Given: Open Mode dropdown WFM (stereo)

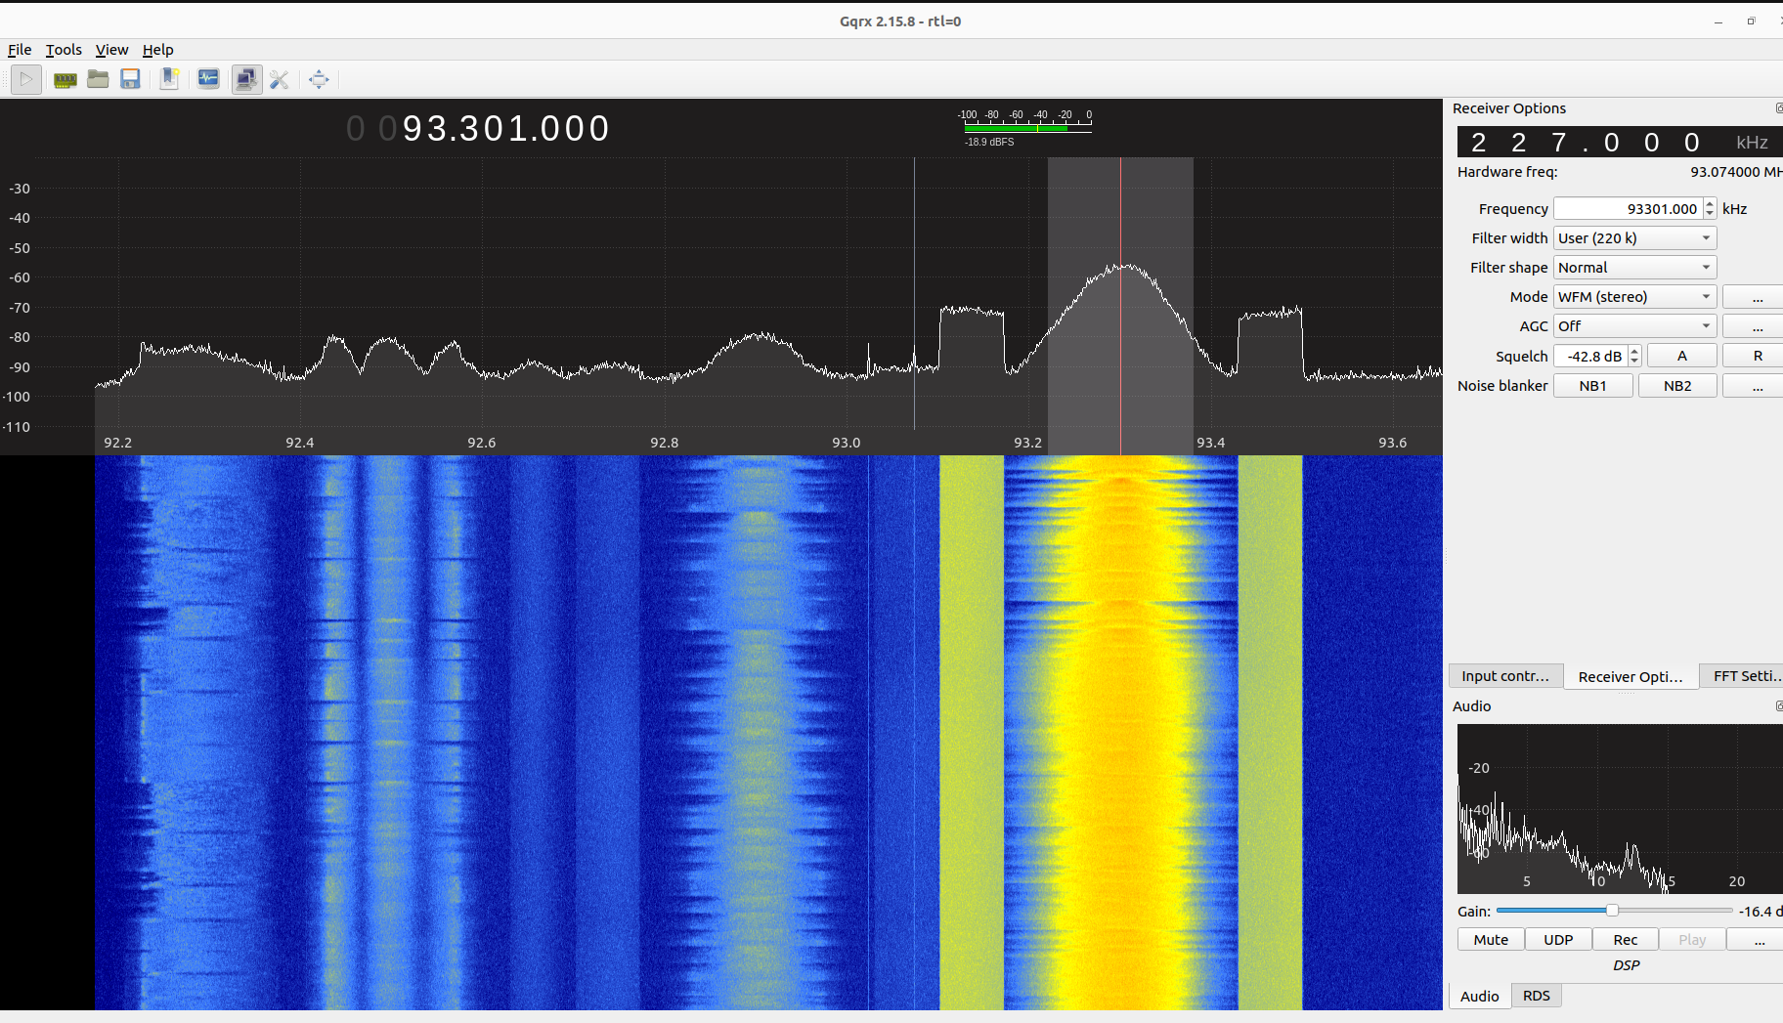Looking at the screenshot, I should [x=1634, y=297].
